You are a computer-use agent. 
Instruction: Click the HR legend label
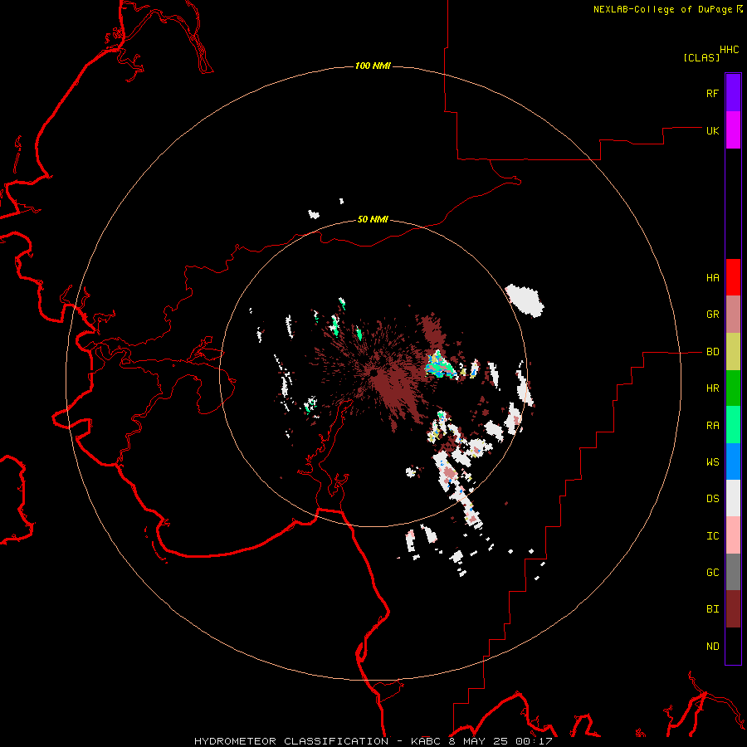pos(712,388)
